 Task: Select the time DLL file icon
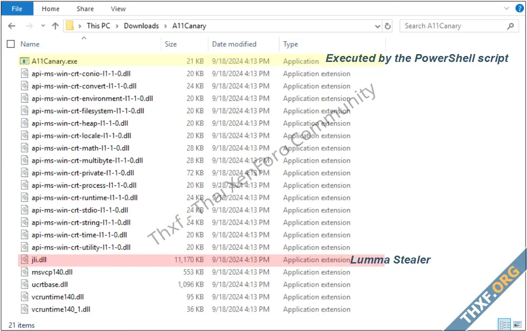coord(25,235)
